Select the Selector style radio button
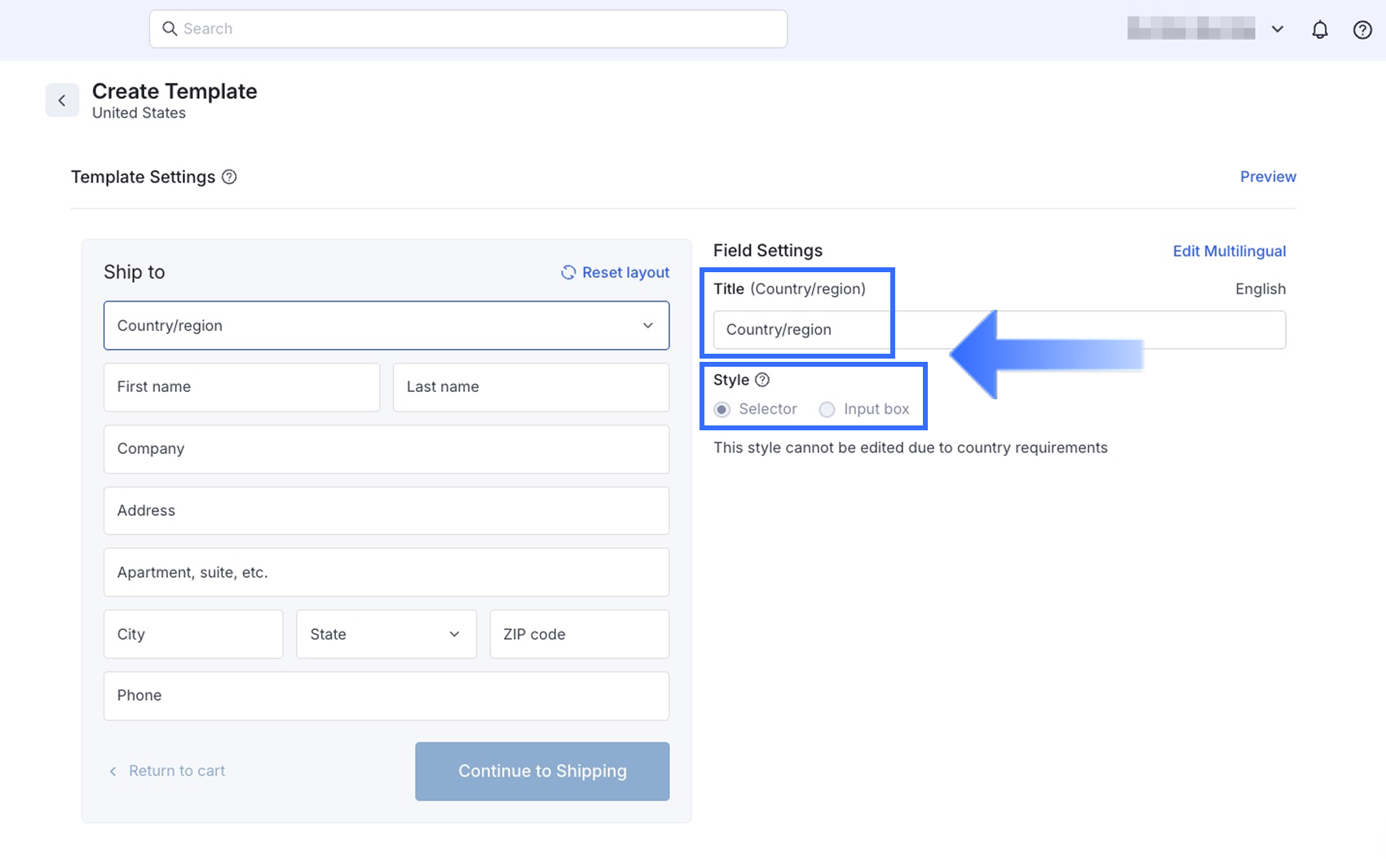1386x859 pixels. [722, 409]
